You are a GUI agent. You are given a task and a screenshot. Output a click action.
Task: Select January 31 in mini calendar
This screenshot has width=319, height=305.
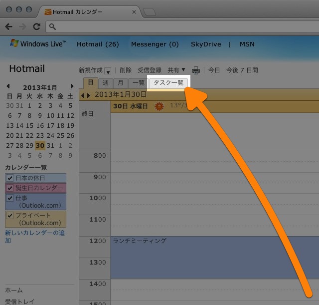[50, 145]
